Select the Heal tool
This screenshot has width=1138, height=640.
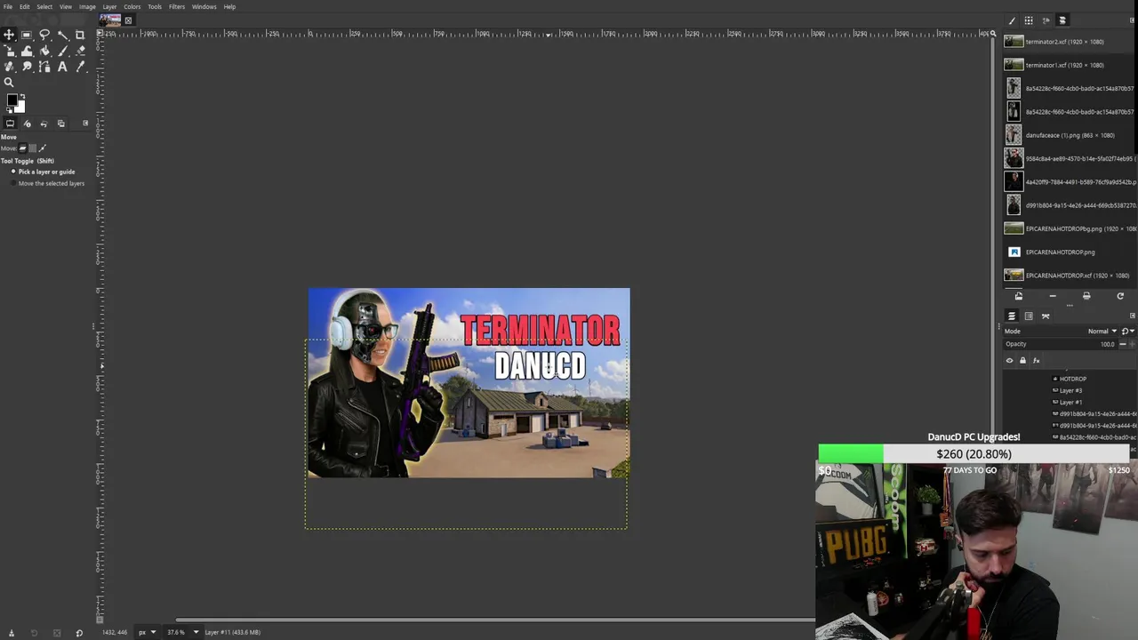pos(9,67)
